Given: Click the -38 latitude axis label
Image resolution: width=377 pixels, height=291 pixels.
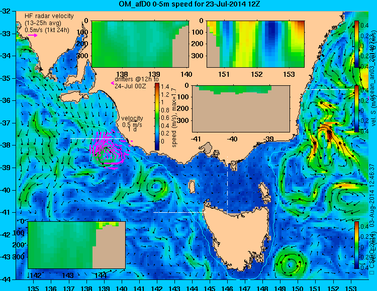Looking at the screenshot, I should point(6,145).
